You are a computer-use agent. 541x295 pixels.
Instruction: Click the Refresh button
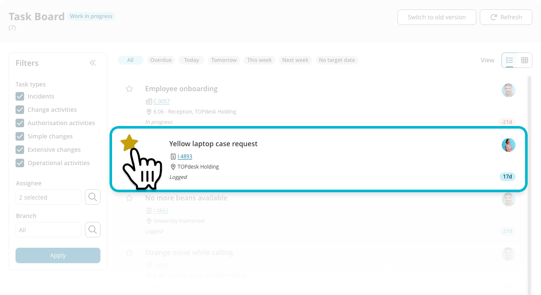point(506,17)
